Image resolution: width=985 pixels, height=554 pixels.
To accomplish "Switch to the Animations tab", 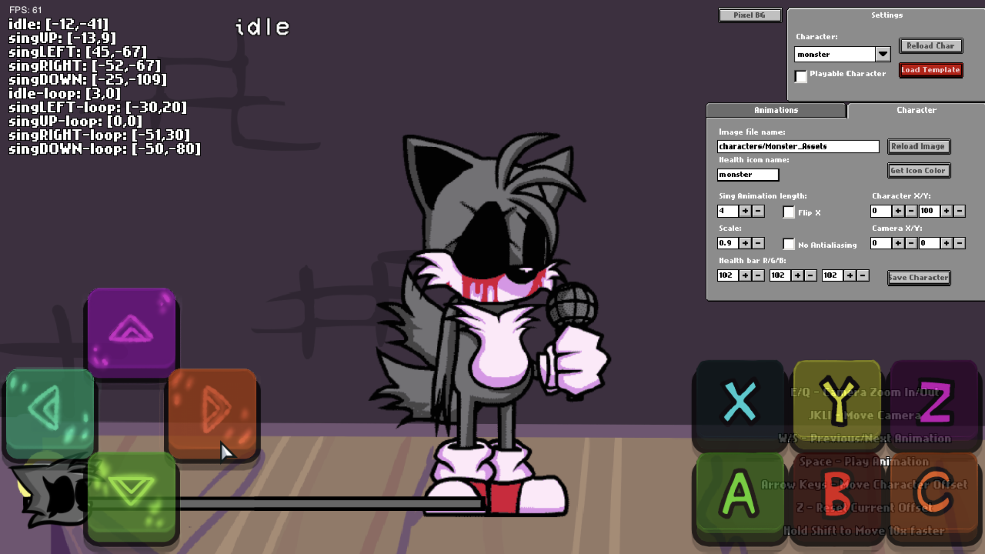I will [774, 110].
